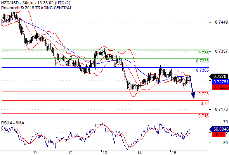Screen dimensions: 229x155
Task: Click the blue downward forecast arrow head
Action: [x=193, y=95]
